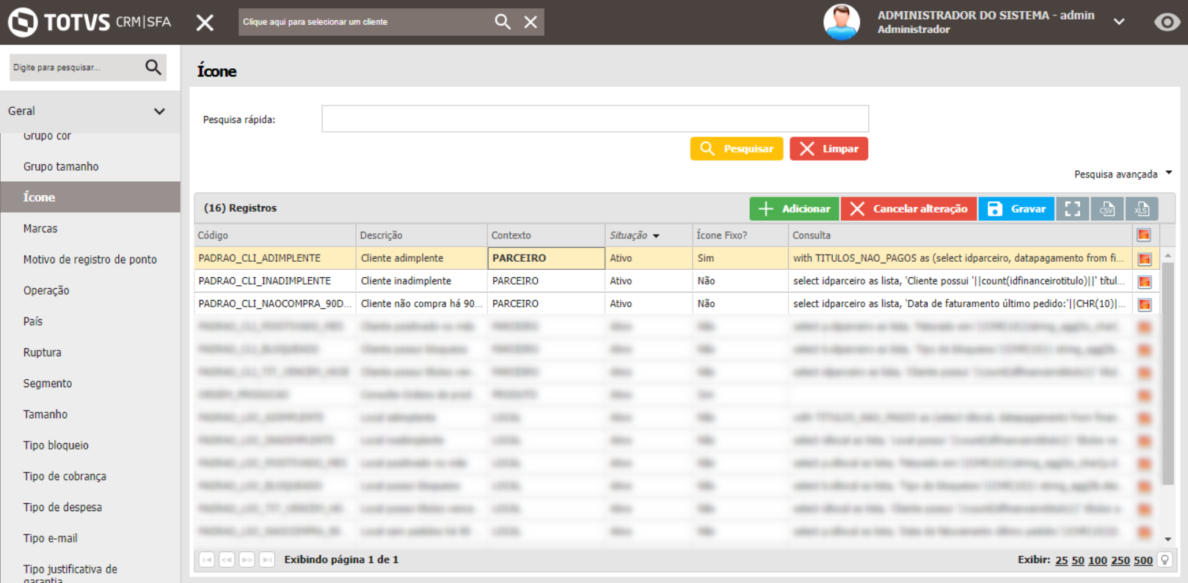Open the Tipo de cobrança menu item
Viewport: 1188px width, 583px height.
tap(65, 476)
